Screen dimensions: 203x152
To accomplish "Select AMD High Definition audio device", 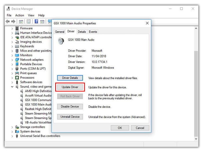I will pos(38,91).
